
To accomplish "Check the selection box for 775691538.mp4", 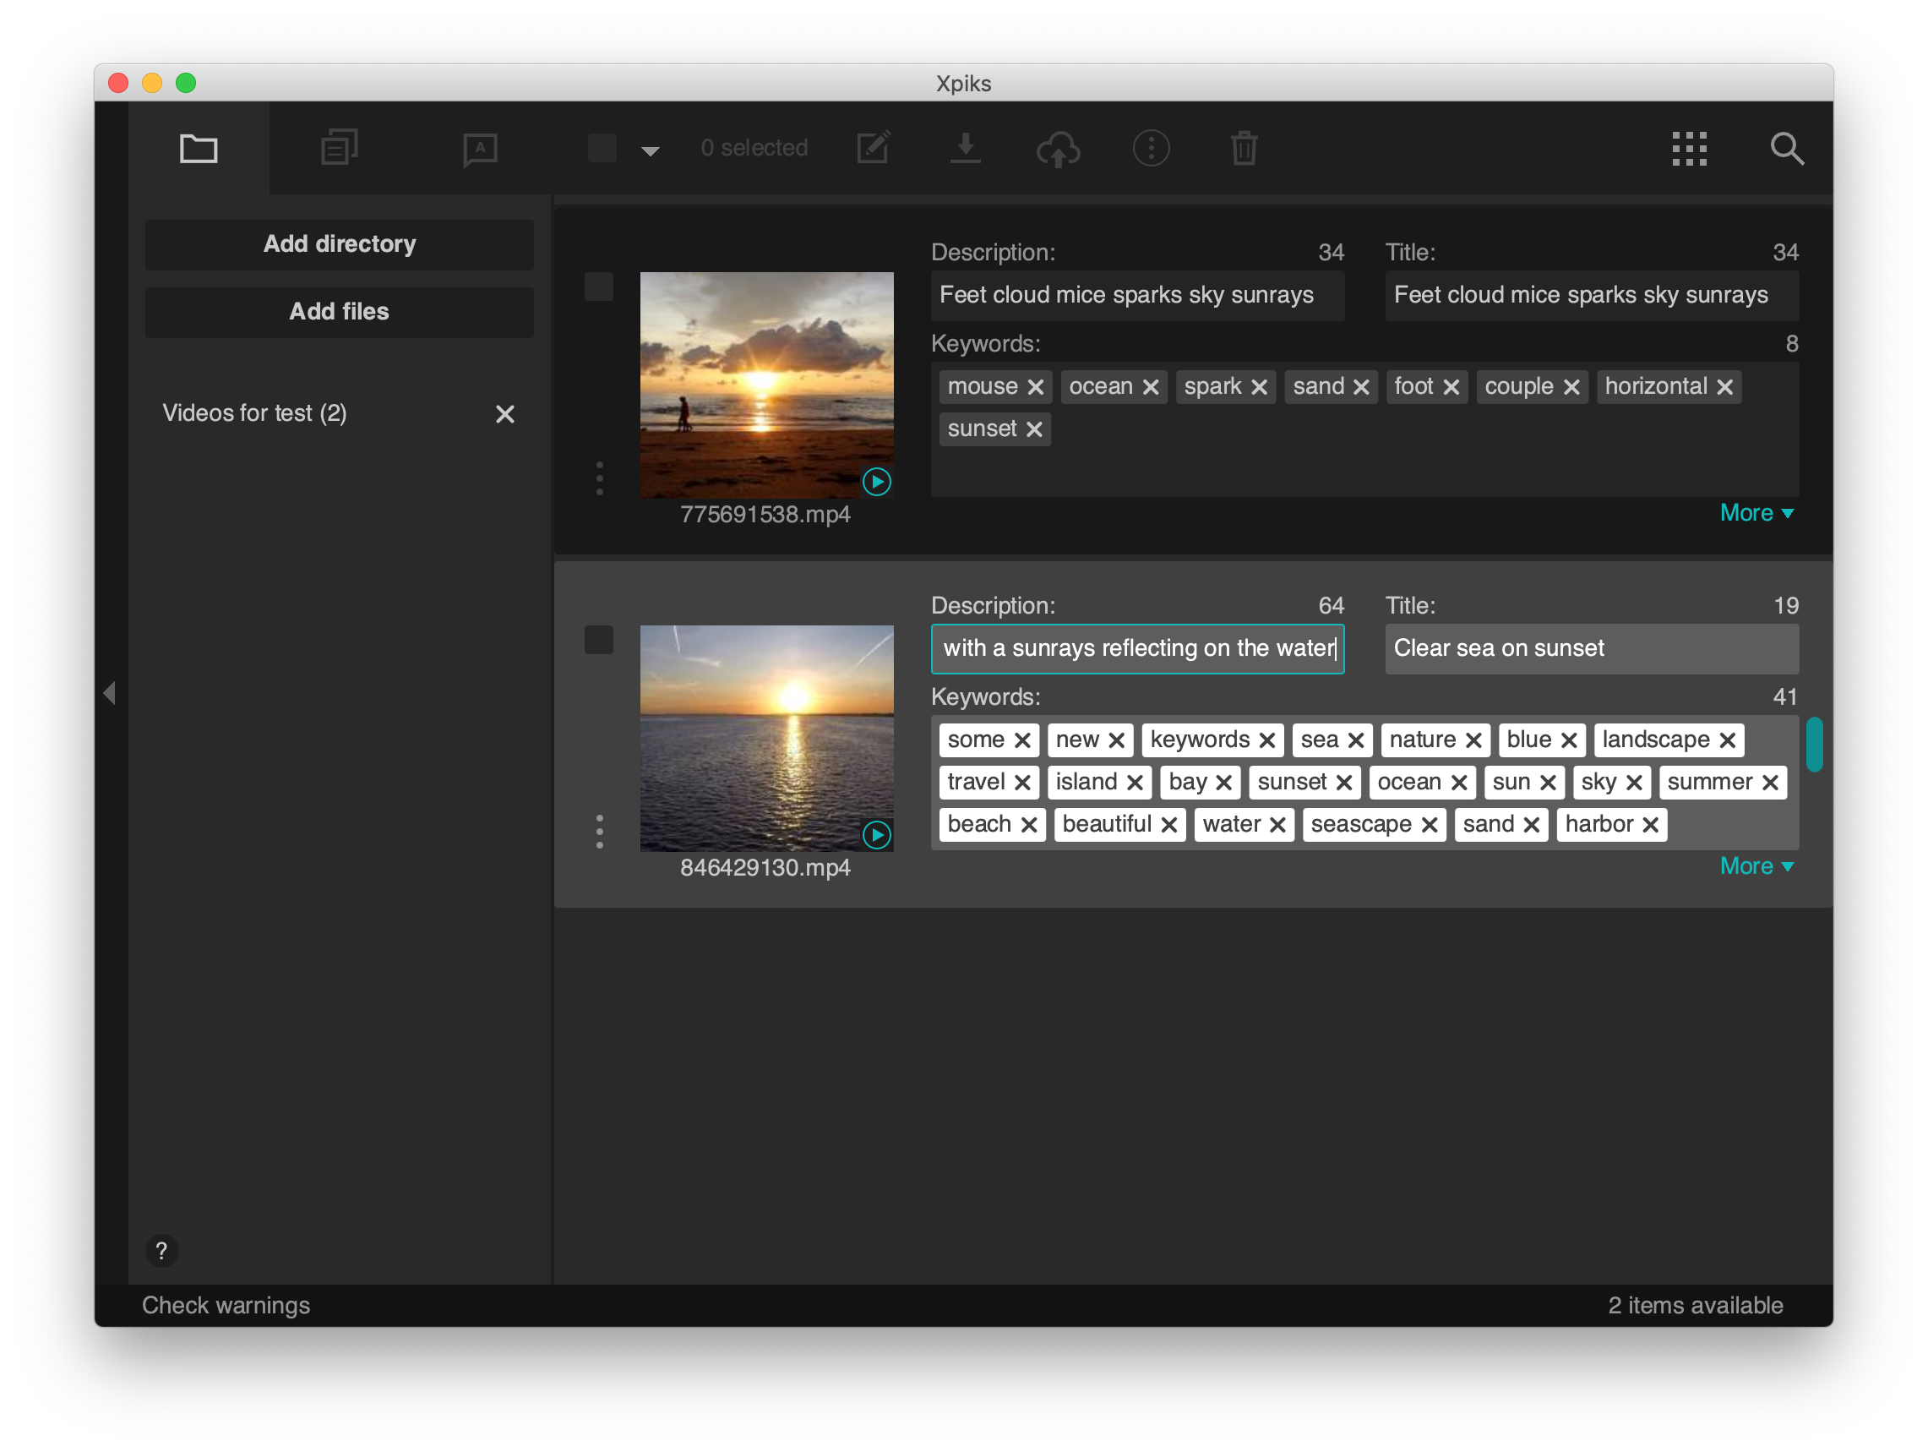I will pyautogui.click(x=599, y=286).
